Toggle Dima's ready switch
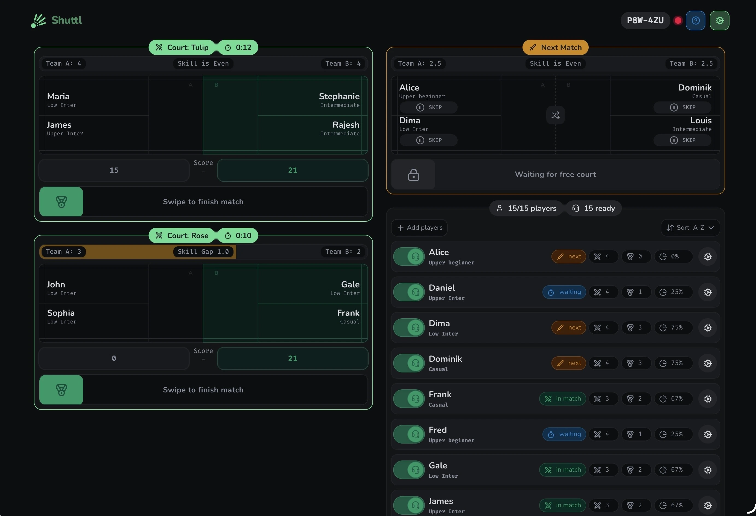 (x=409, y=328)
